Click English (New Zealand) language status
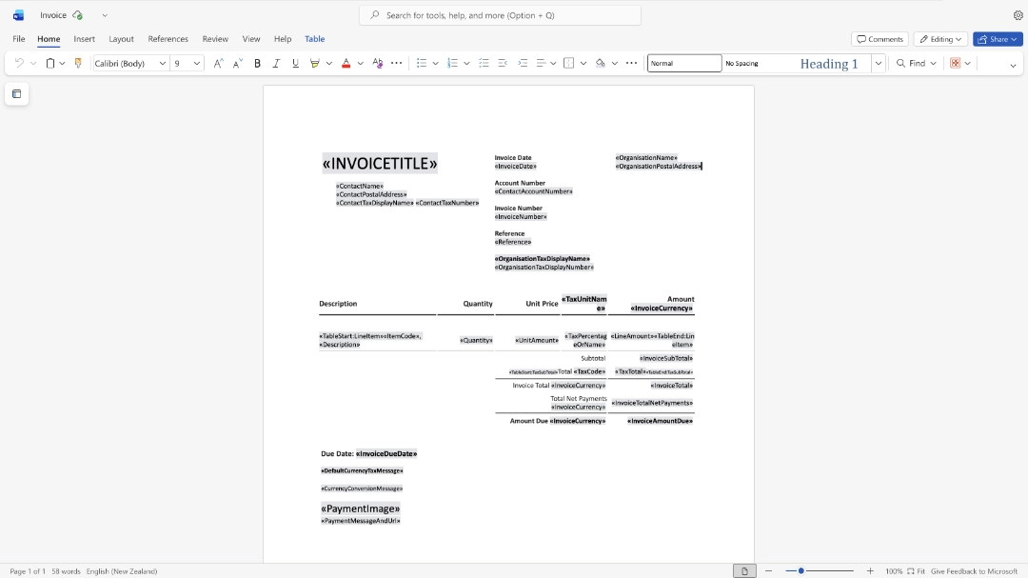This screenshot has height=578, width=1028. click(122, 571)
